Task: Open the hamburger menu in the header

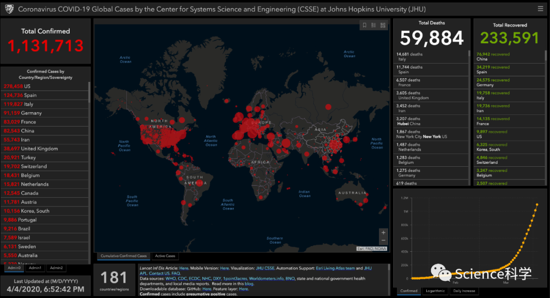Action: pyautogui.click(x=540, y=9)
